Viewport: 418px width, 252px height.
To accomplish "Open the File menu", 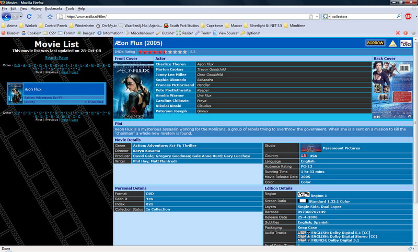I will (x=4, y=8).
